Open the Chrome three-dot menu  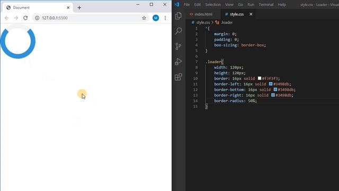[165, 18]
